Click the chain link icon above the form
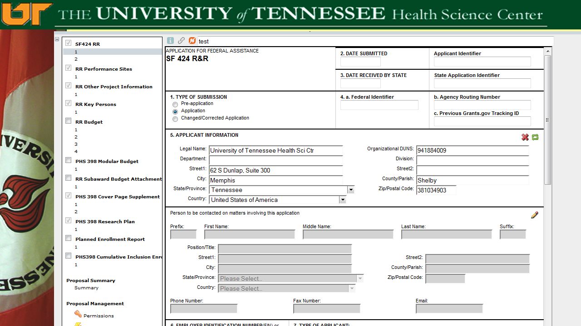The image size is (581, 326). pos(181,41)
